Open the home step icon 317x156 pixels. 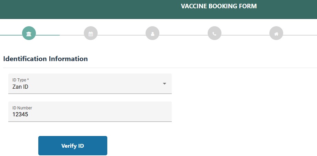276,33
